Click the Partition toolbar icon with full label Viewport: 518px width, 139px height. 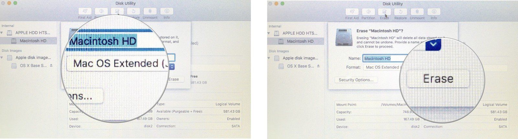tap(368, 11)
